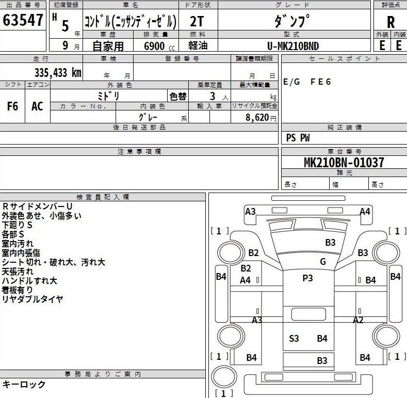Click the 評価点 header label
The height and width of the screenshot is (398, 407).
click(391, 5)
